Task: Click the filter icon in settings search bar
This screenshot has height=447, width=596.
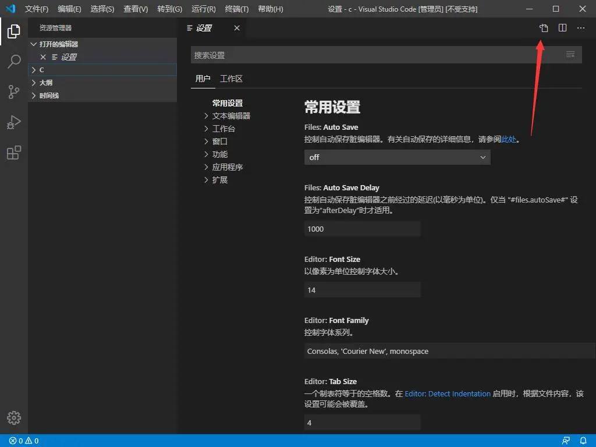Action: pyautogui.click(x=570, y=55)
